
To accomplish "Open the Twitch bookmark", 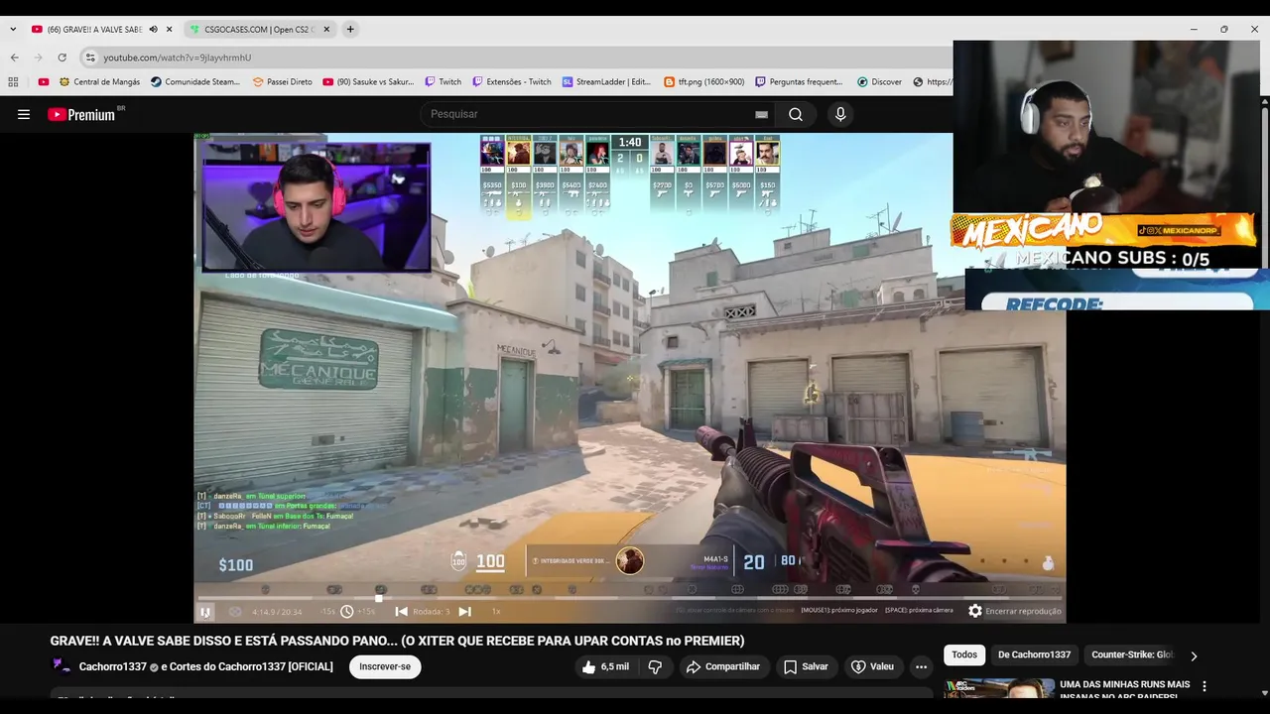I will tap(443, 82).
